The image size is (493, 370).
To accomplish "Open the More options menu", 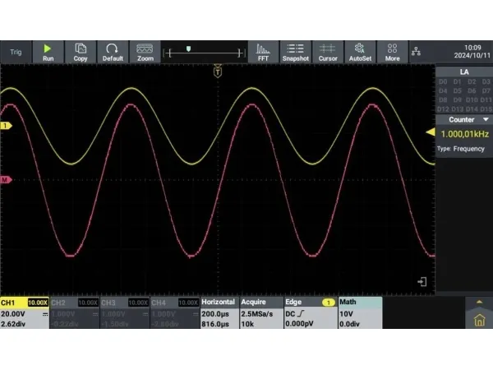I will click(392, 52).
